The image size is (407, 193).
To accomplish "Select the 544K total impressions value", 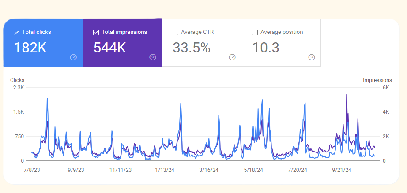I will [110, 48].
